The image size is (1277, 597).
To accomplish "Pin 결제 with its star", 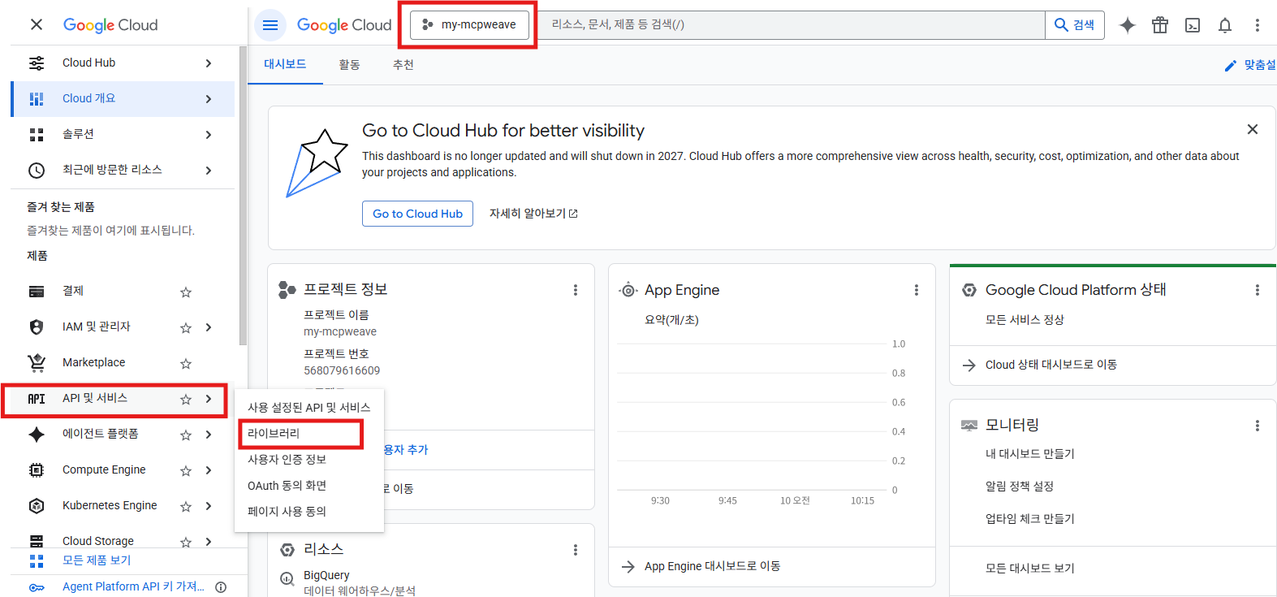I will coord(186,292).
